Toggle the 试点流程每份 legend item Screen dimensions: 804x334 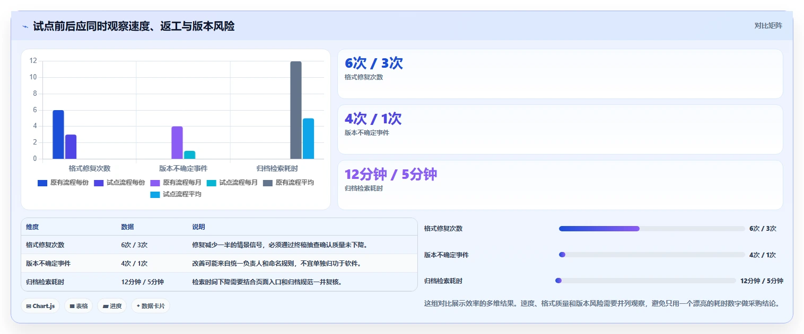[119, 183]
